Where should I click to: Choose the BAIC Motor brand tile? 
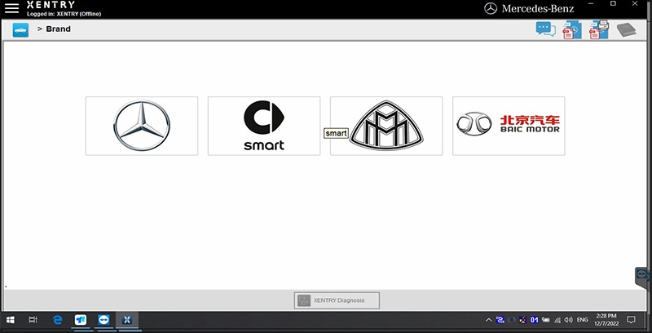click(509, 127)
